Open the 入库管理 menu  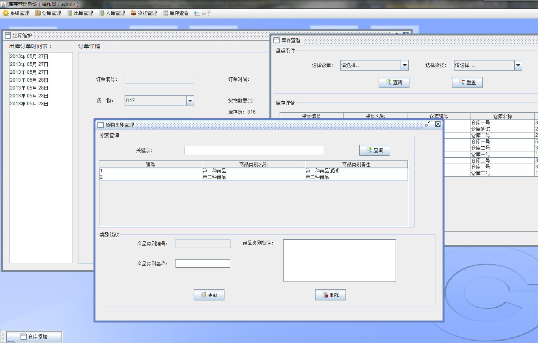coord(112,13)
